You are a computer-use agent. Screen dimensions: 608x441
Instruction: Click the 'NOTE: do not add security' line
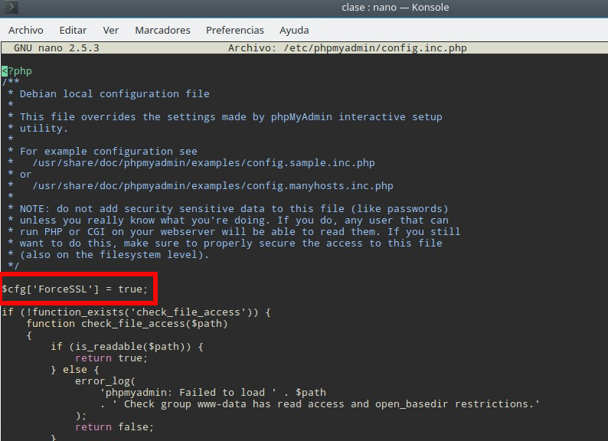click(x=228, y=209)
